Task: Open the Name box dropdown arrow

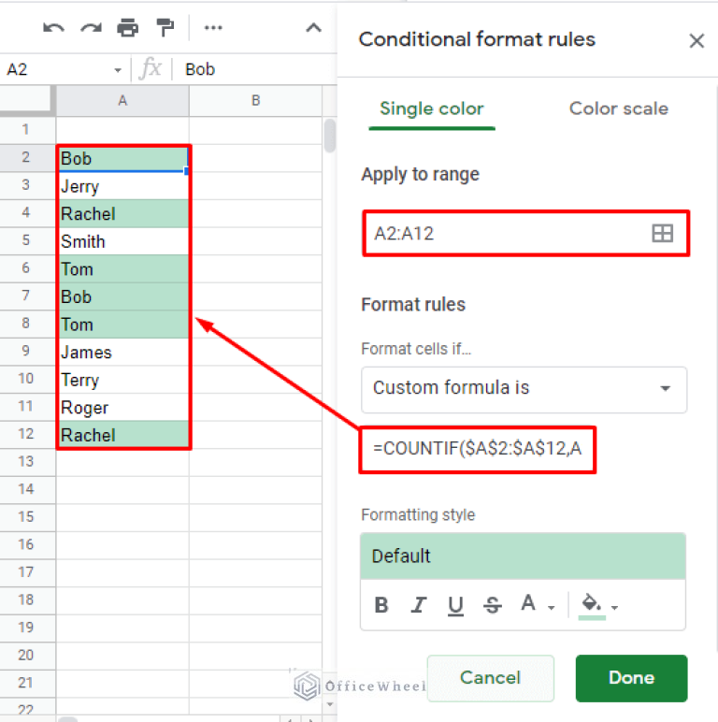Action: (x=118, y=70)
